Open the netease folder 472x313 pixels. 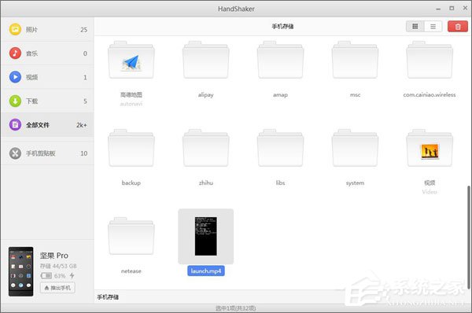[131, 236]
